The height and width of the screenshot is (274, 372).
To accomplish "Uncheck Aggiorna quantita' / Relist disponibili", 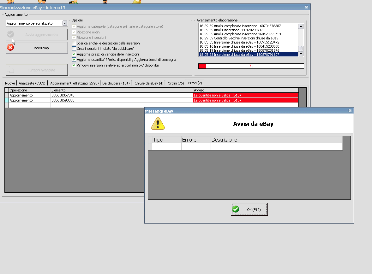I will pyautogui.click(x=74, y=60).
